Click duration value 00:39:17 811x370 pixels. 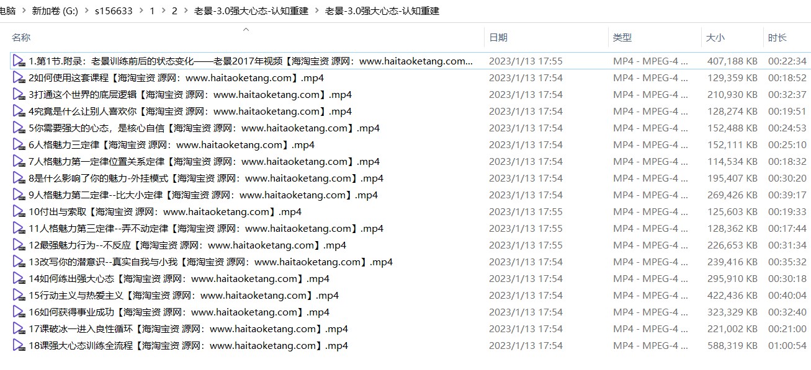click(x=787, y=195)
